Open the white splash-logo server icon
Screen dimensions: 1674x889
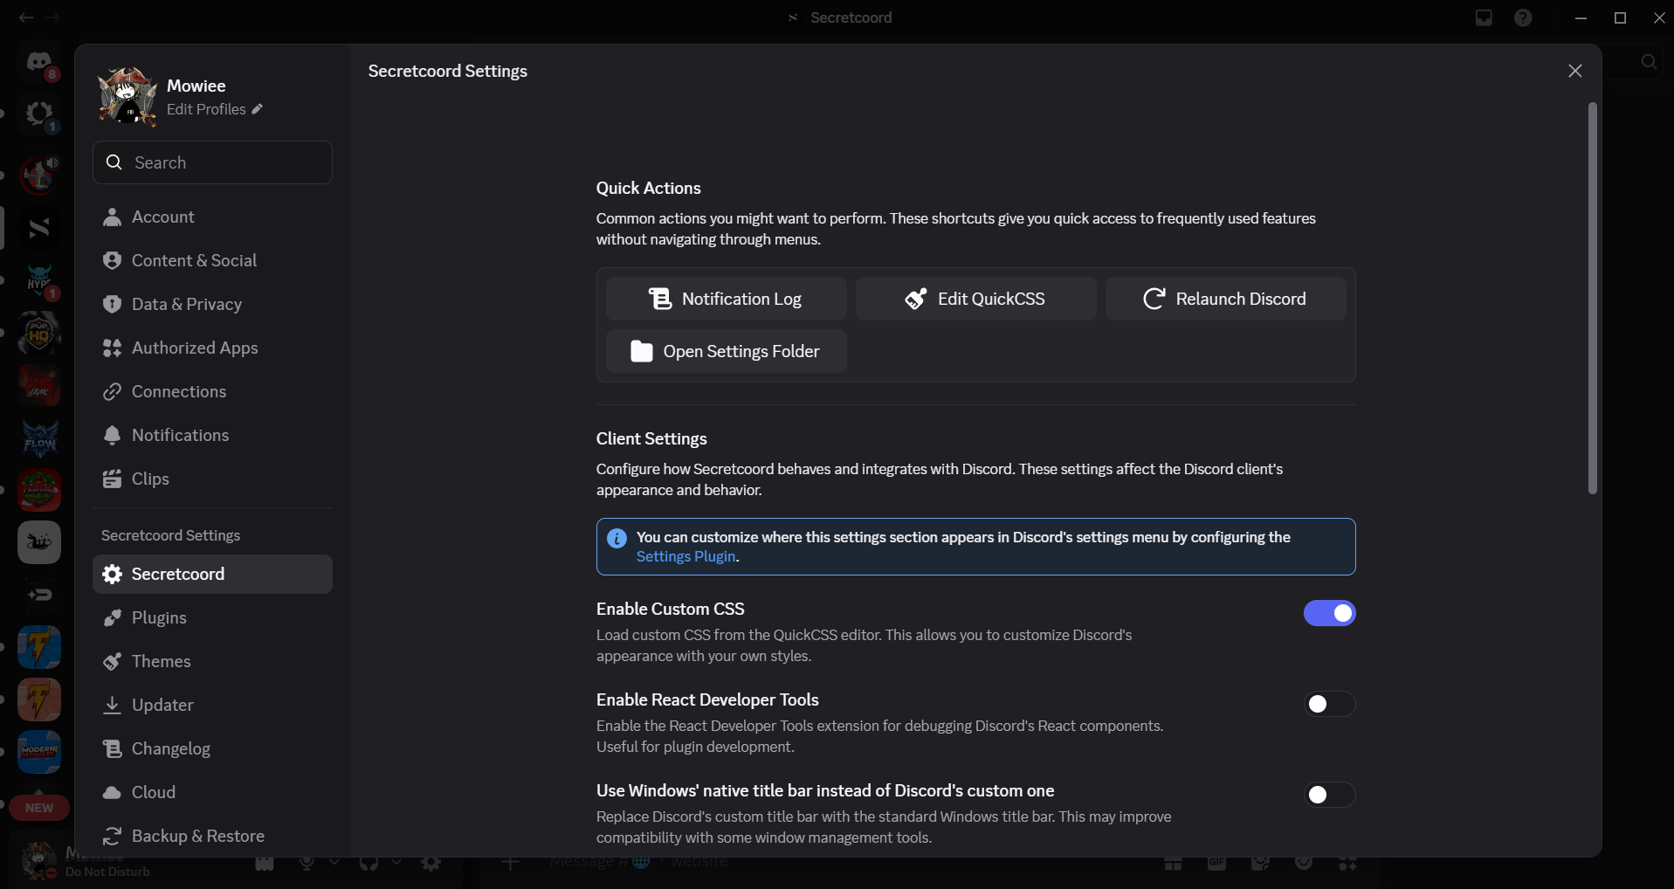[x=39, y=542]
